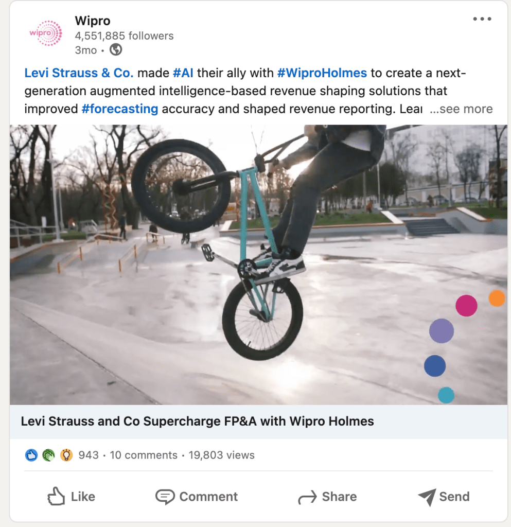The width and height of the screenshot is (511, 527).
Task: Open the Wipro company name link
Action: pos(93,21)
